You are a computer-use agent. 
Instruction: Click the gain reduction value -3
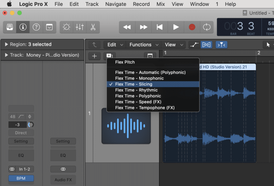(x=18, y=125)
